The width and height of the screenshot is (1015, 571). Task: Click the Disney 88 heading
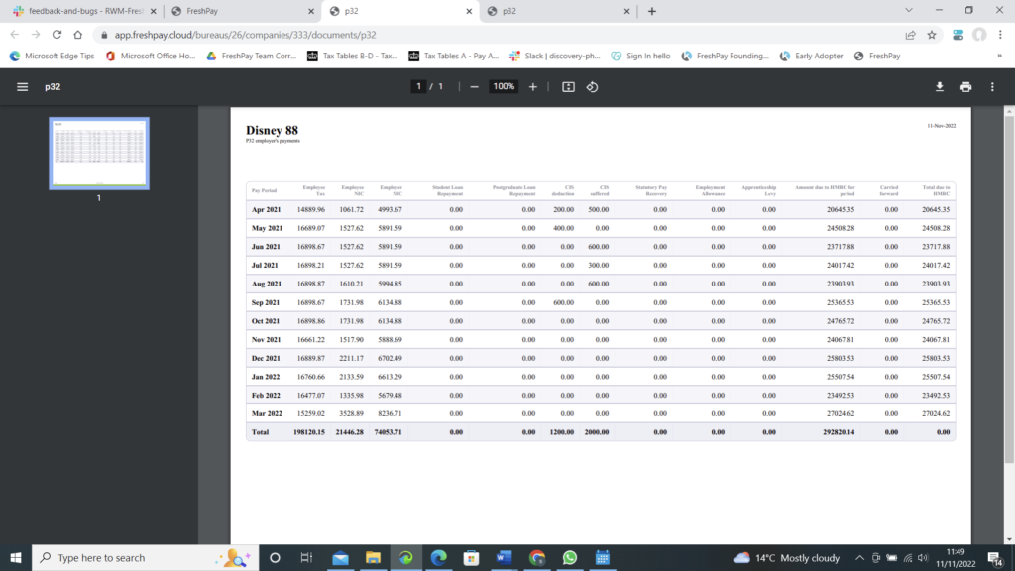click(272, 130)
